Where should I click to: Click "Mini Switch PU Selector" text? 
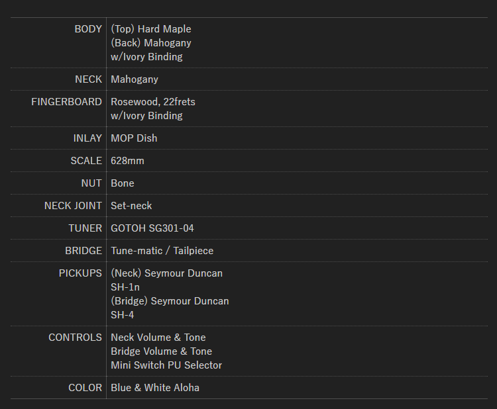click(166, 365)
